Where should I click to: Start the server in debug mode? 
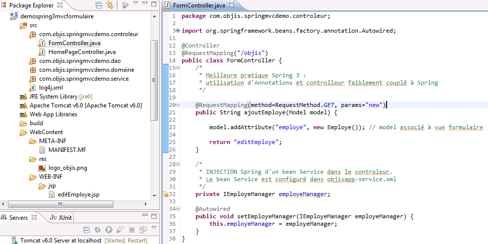tap(98, 230)
